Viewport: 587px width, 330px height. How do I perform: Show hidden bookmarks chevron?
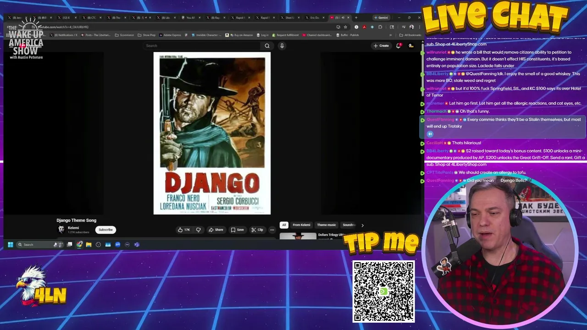tap(391, 35)
